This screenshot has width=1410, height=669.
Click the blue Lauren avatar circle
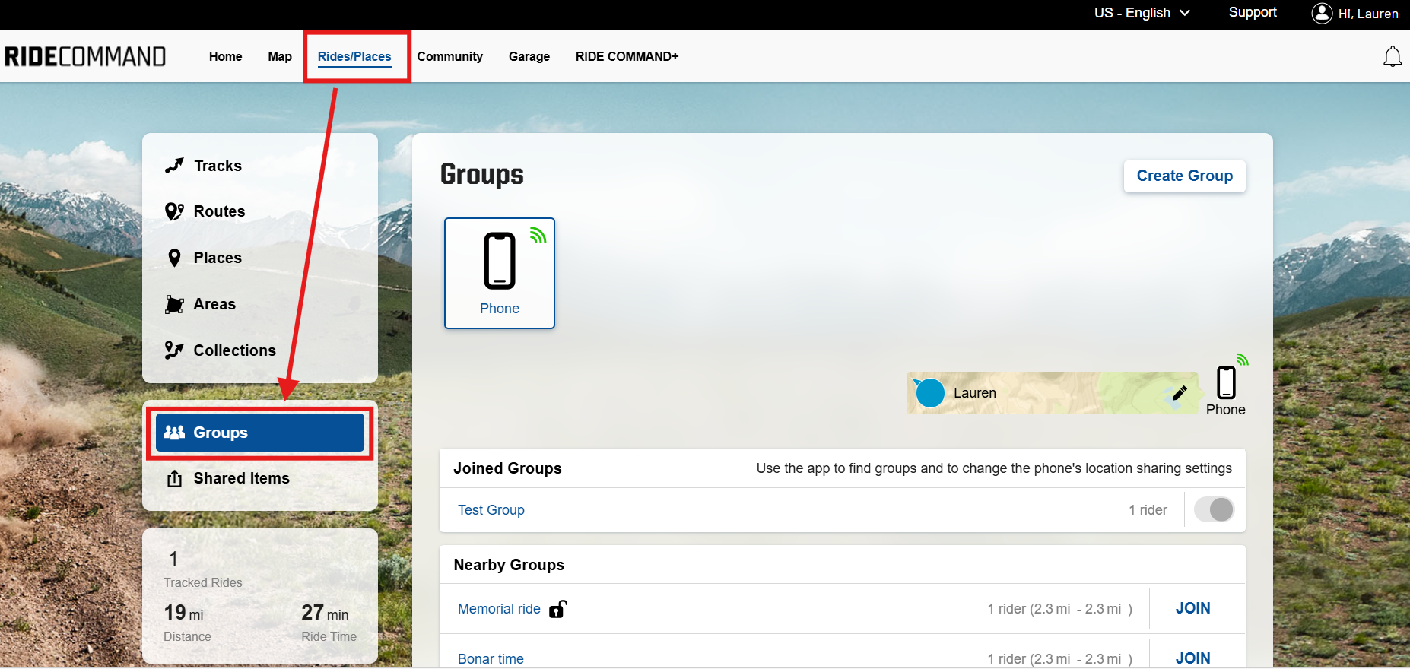pos(929,393)
